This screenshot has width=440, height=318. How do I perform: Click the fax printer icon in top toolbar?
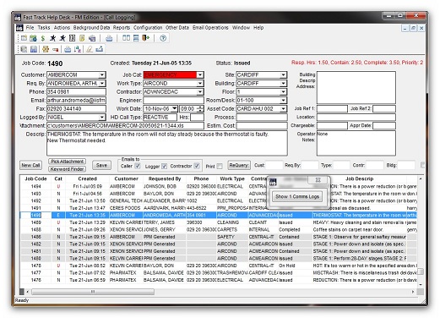pos(92,38)
